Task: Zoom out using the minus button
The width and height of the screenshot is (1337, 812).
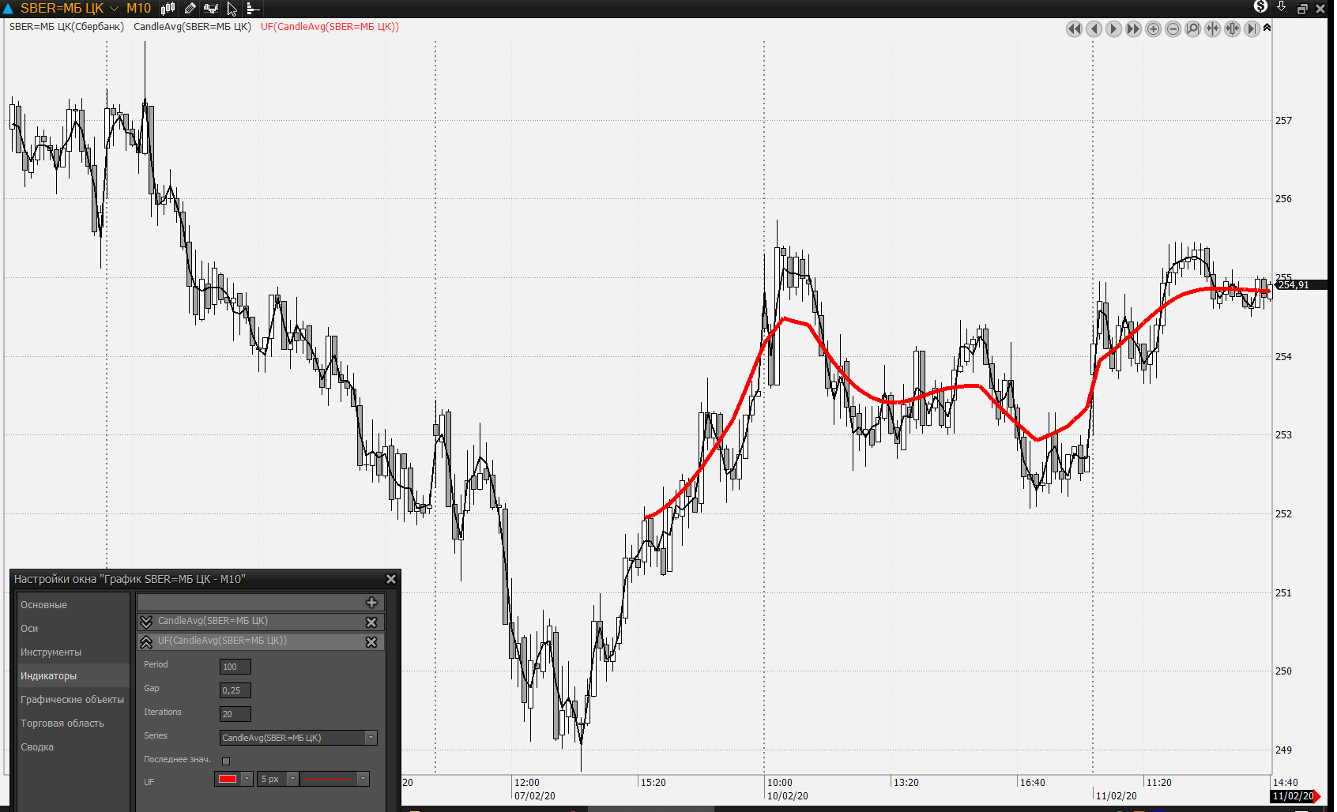Action: tap(1173, 29)
